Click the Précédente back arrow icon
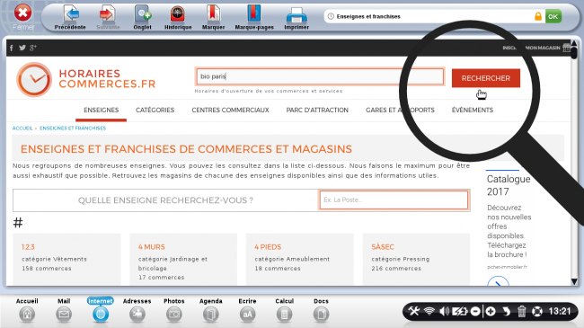 [71, 14]
